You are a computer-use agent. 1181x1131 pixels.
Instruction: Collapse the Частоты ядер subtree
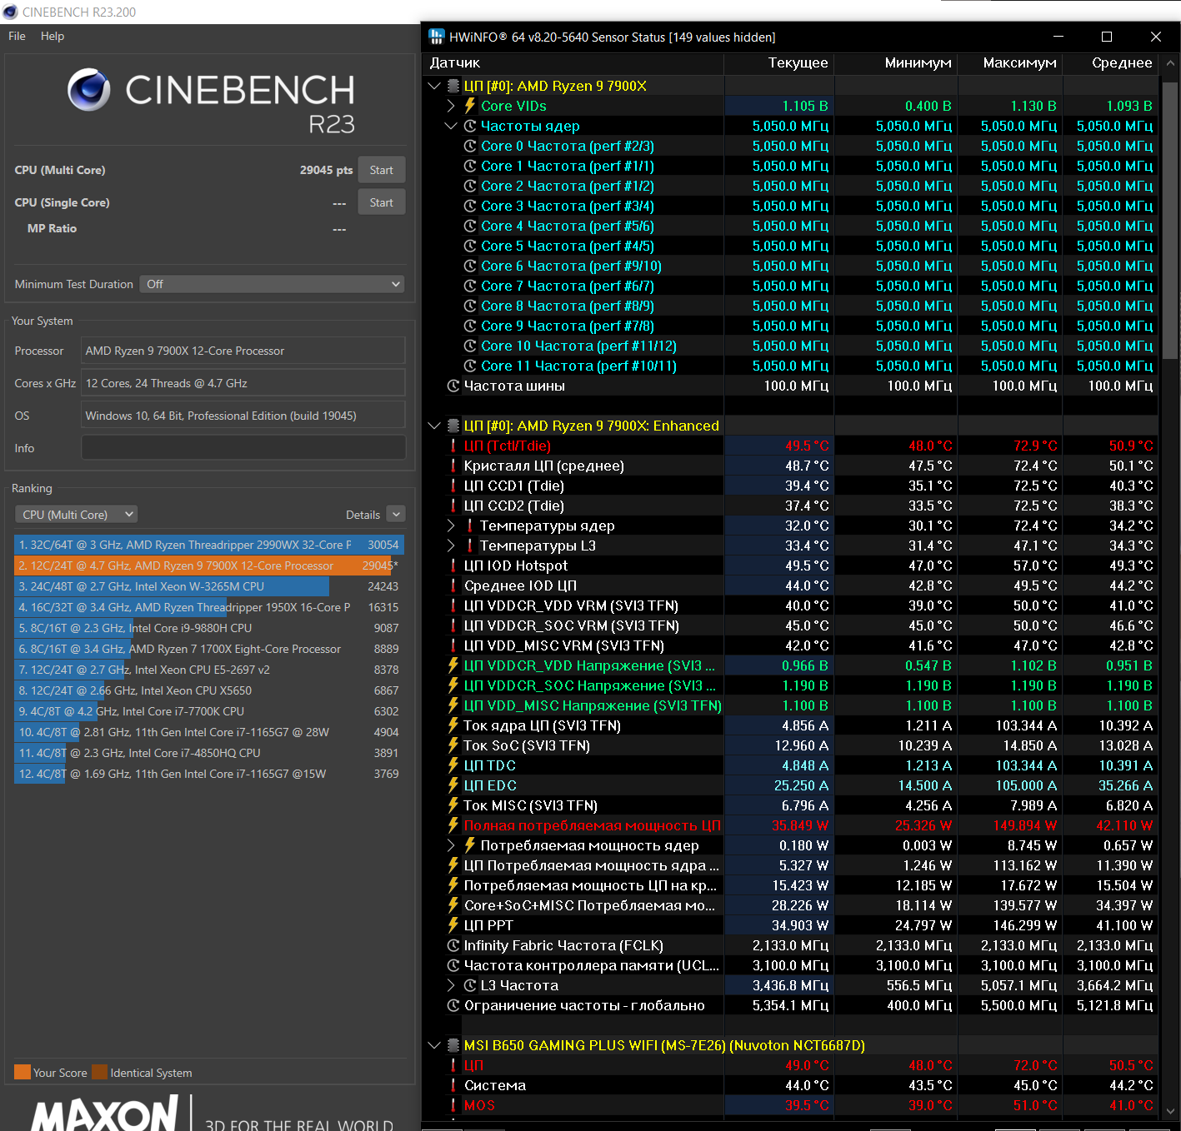pos(451,126)
